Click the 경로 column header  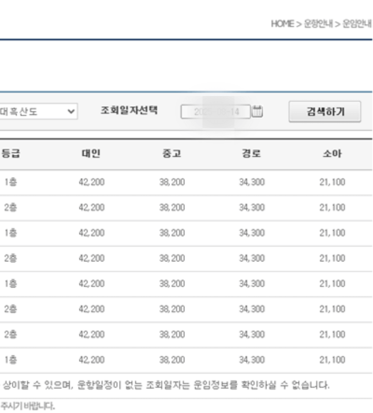pos(252,154)
